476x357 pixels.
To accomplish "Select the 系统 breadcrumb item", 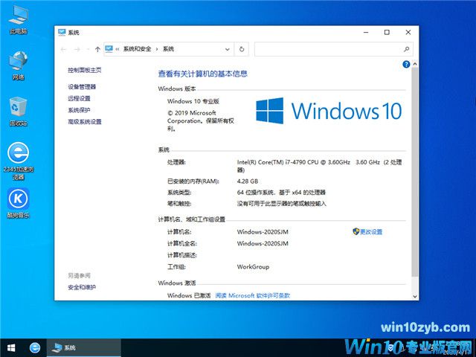I will tap(169, 49).
